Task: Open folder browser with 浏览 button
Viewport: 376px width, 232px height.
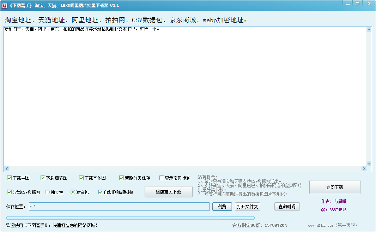Action: [222, 207]
